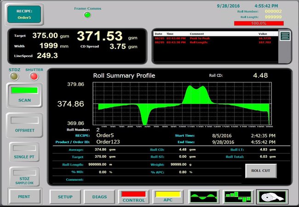Open the bar chart profile view icon
Image resolution: width=299 pixels, height=207 pixels.
tap(238, 197)
